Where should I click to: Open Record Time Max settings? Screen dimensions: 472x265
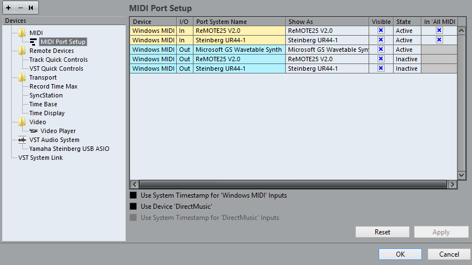coord(53,86)
